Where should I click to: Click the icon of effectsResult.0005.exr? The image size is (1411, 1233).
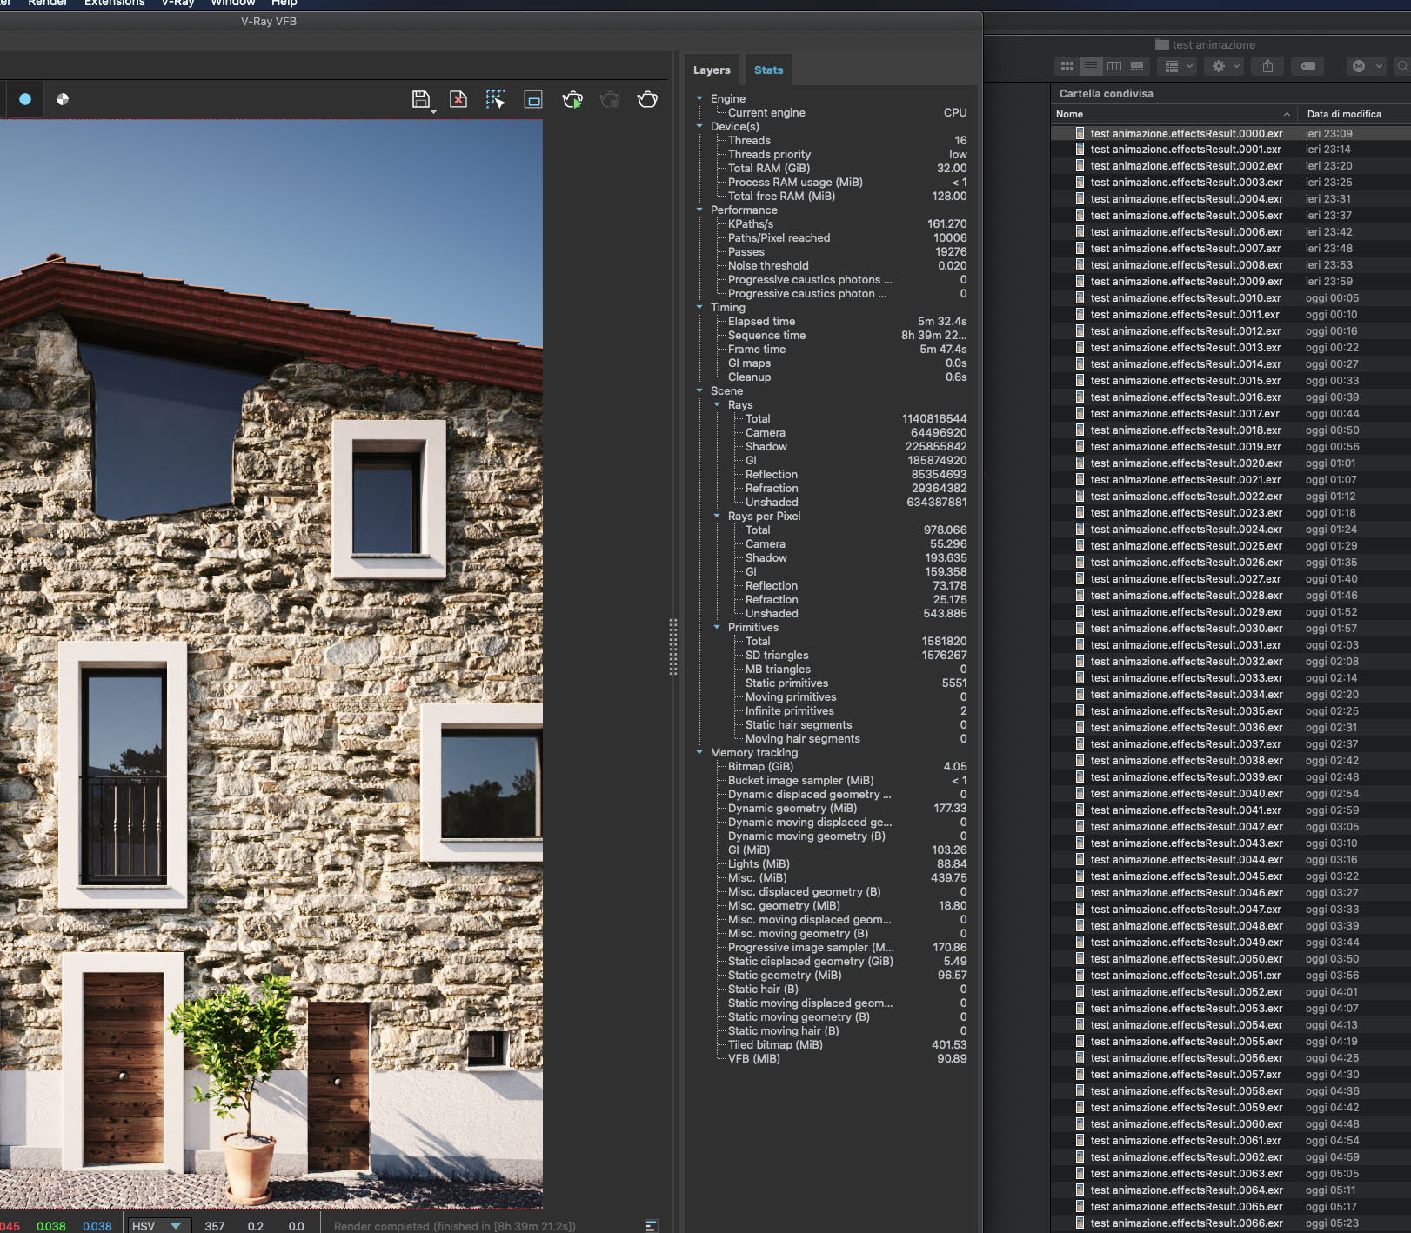click(x=1080, y=216)
